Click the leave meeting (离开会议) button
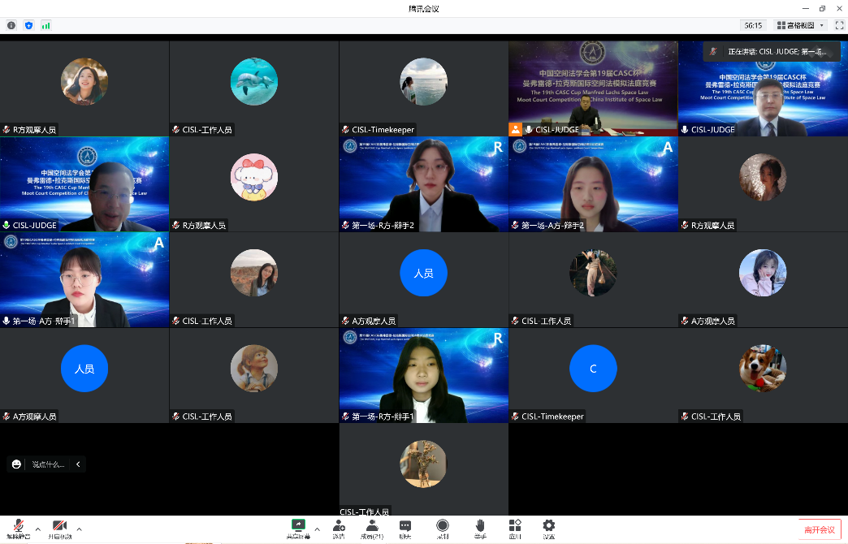This screenshot has height=544, width=848. tap(820, 529)
